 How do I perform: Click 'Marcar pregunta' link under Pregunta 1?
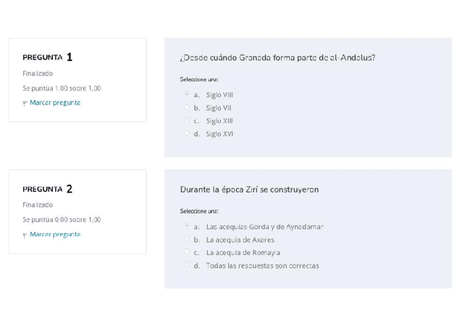point(55,103)
